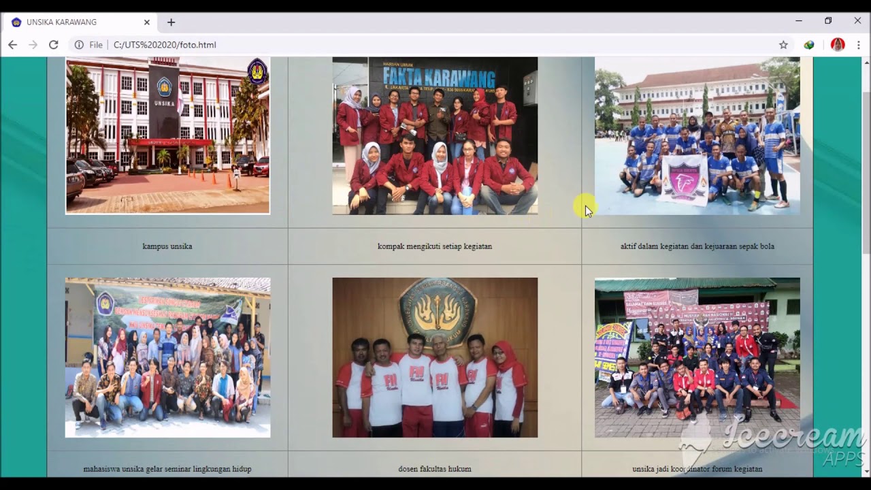Close the UNSIKA KARAWANG tab
The width and height of the screenshot is (871, 490).
click(x=146, y=22)
